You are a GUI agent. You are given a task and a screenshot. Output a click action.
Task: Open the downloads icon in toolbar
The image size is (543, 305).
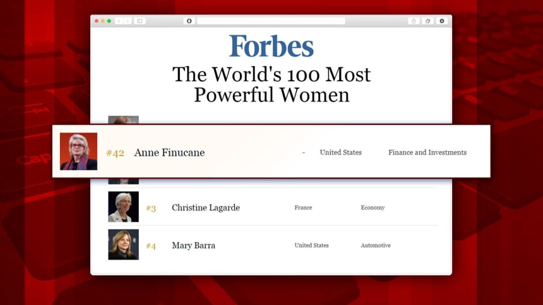coord(442,21)
